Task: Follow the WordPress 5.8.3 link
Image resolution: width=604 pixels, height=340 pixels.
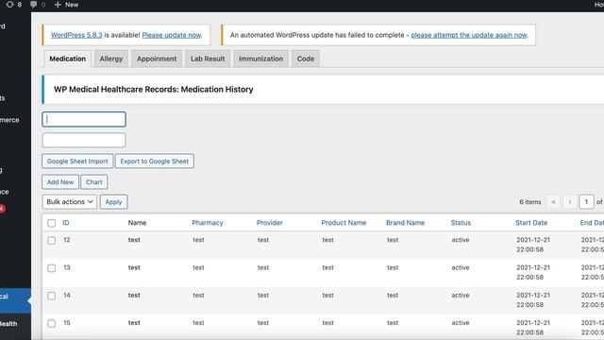Action: [x=76, y=35]
